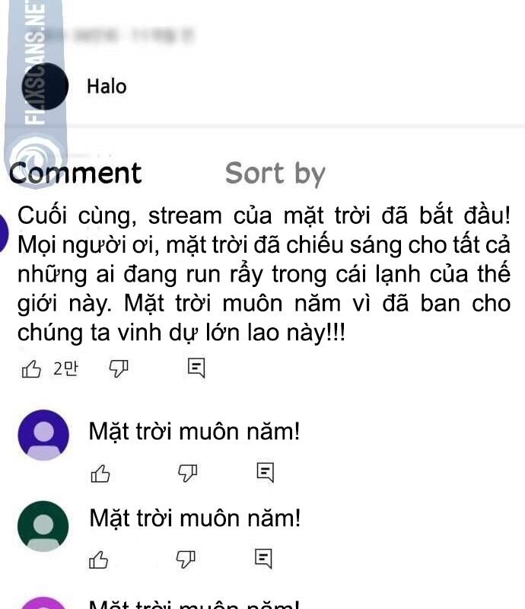Open the pink avatar at the bottom

click(43, 603)
